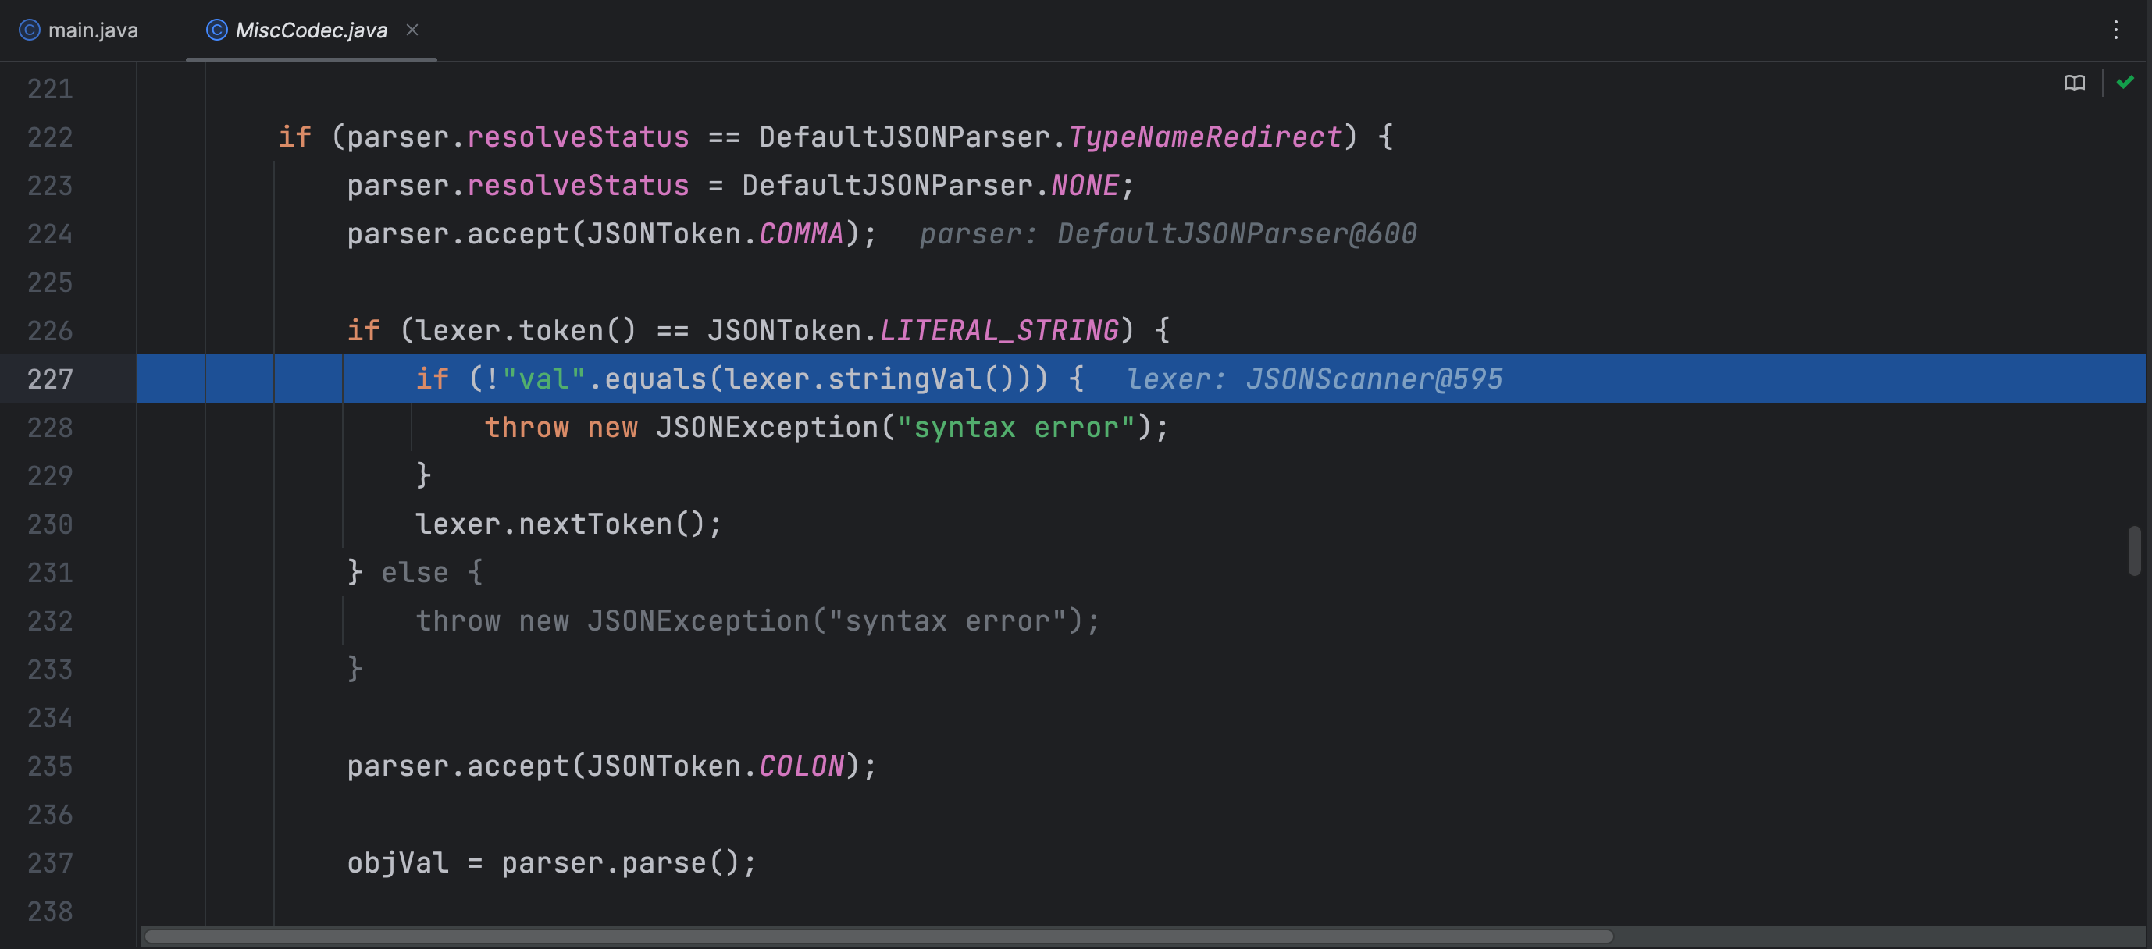Screen dimensions: 2152x949
Task: Click the "val" string literal
Action: tap(543, 379)
